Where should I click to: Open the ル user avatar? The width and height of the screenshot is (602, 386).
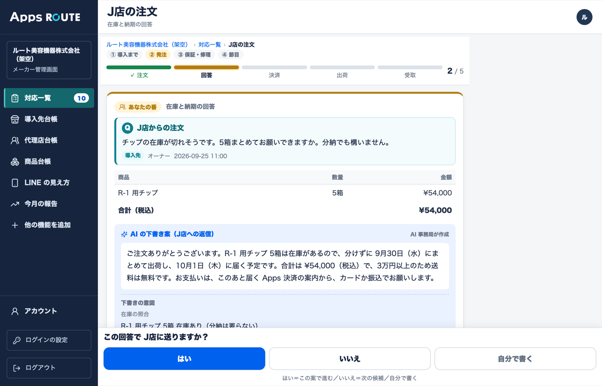pyautogui.click(x=584, y=17)
